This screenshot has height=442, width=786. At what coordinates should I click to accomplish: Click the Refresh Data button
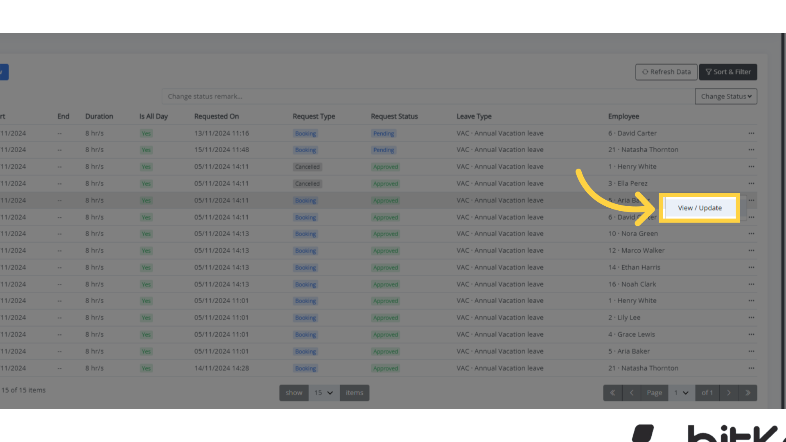click(666, 72)
